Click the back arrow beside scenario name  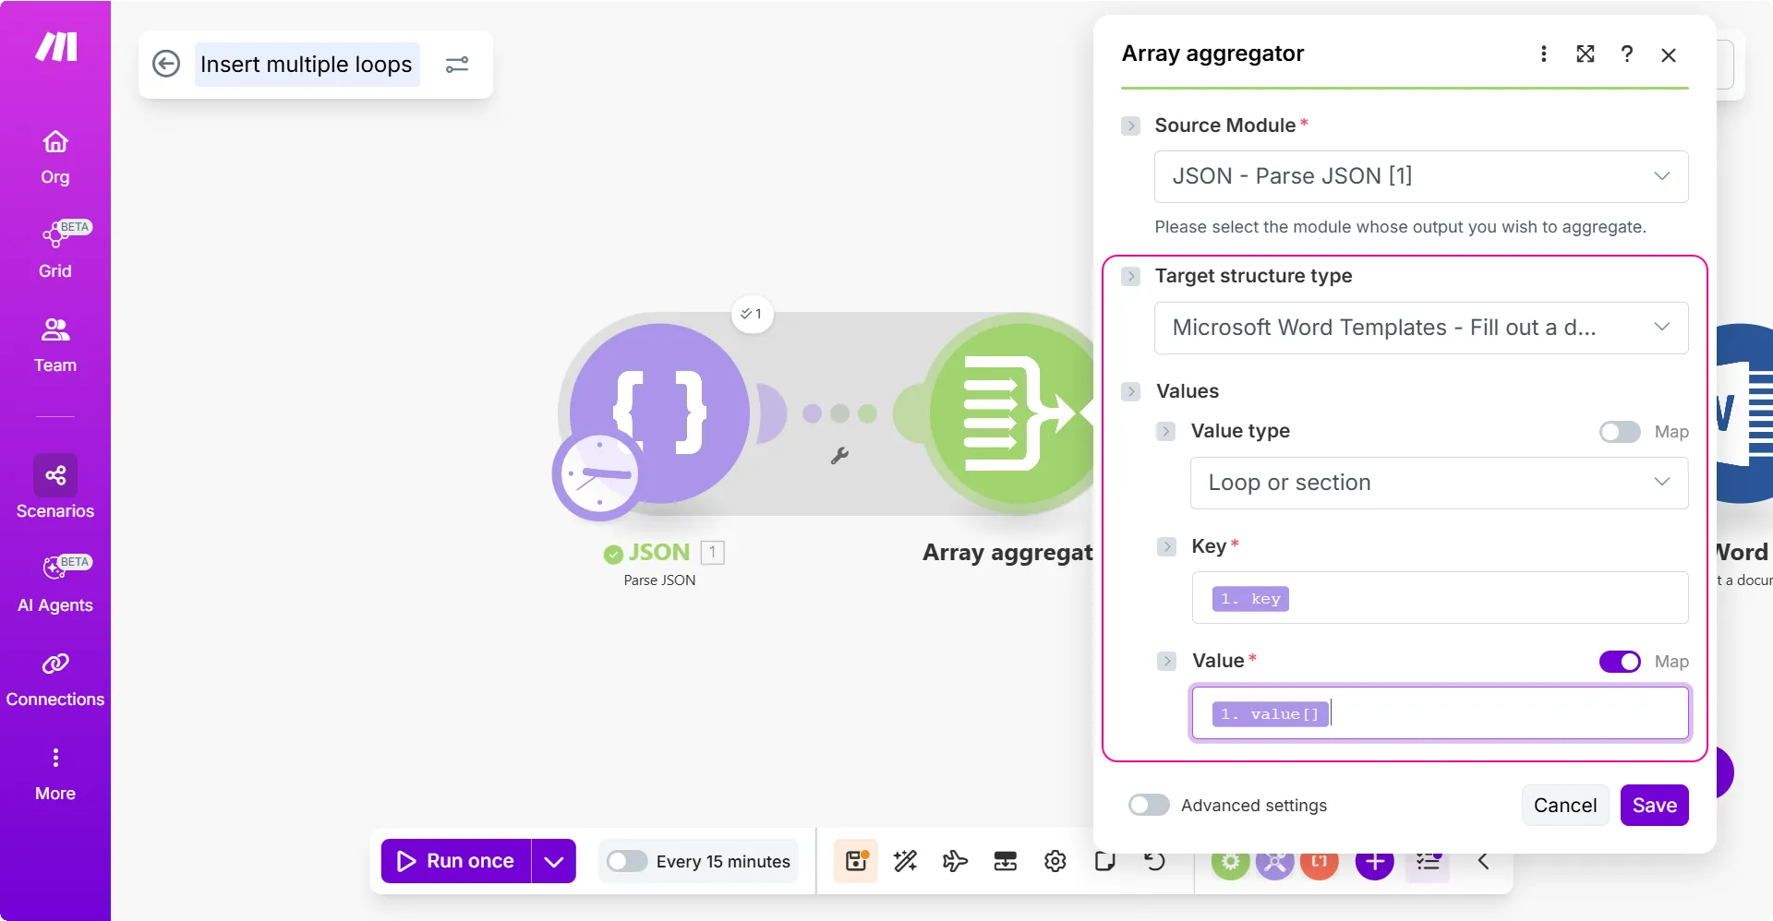tap(166, 64)
